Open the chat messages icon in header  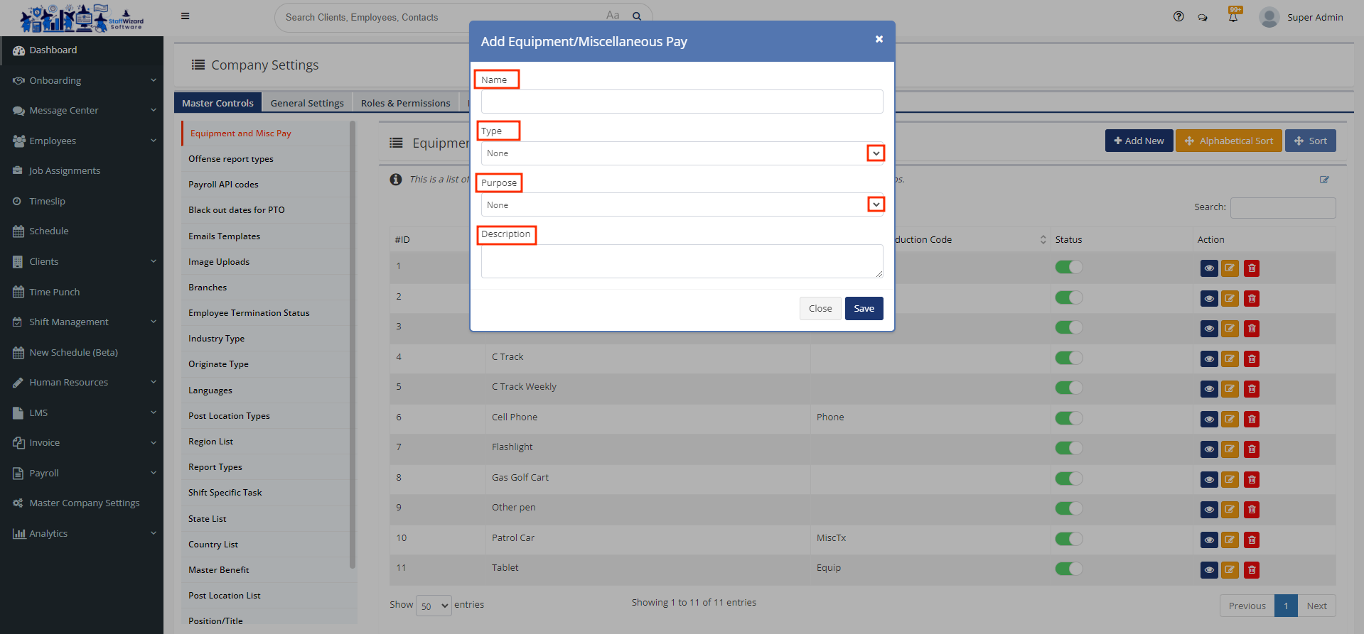[x=1203, y=17]
